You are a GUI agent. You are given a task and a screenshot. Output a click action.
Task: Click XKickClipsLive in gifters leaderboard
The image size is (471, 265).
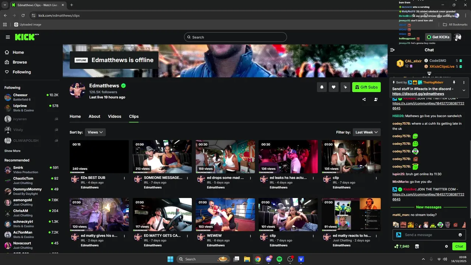click(442, 67)
